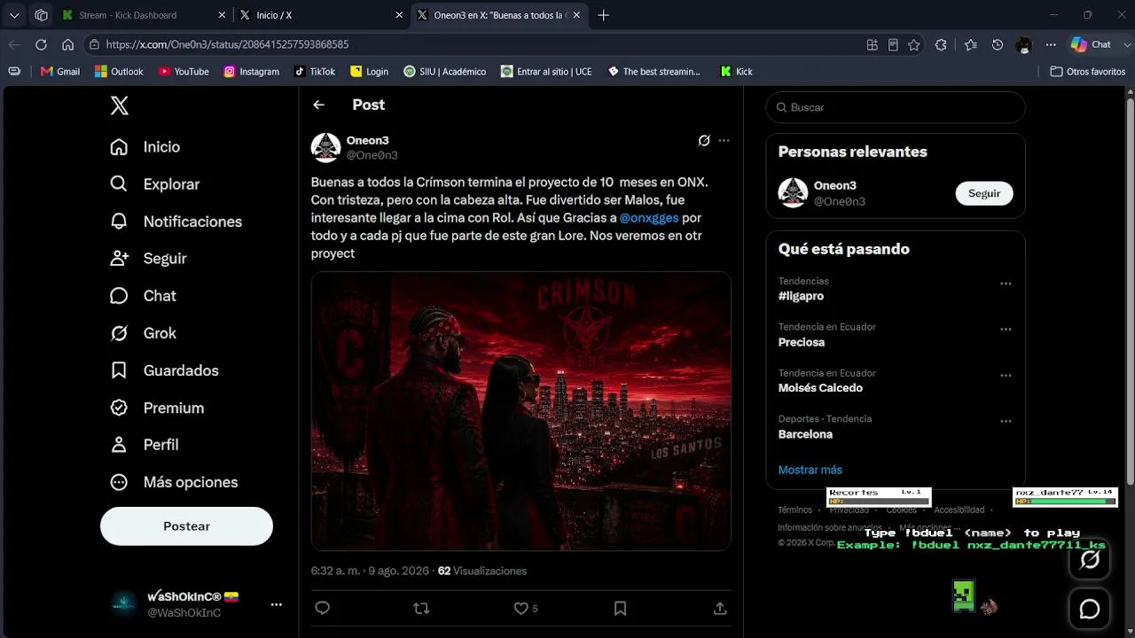Image resolution: width=1135 pixels, height=638 pixels.
Task: Open the browser profile avatar
Action: point(1024,44)
